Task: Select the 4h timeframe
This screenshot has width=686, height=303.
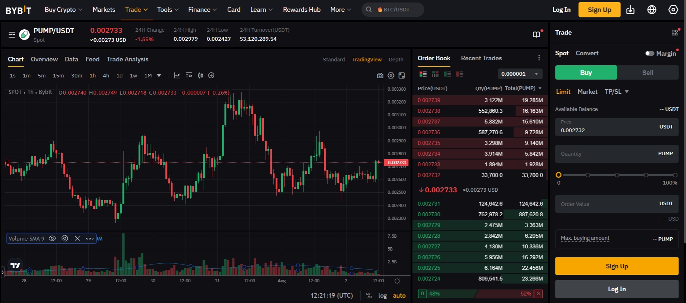Action: [106, 76]
